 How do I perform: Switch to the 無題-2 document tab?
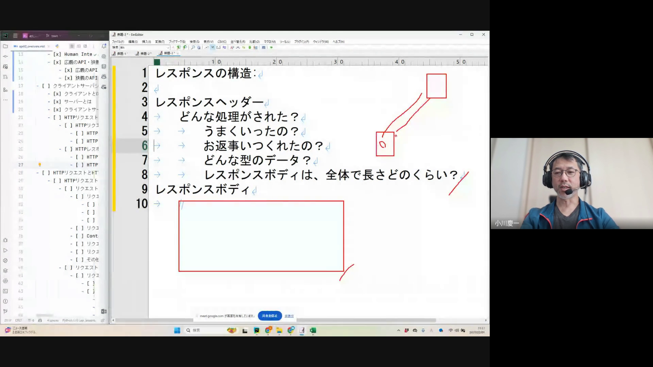pyautogui.click(x=144, y=53)
